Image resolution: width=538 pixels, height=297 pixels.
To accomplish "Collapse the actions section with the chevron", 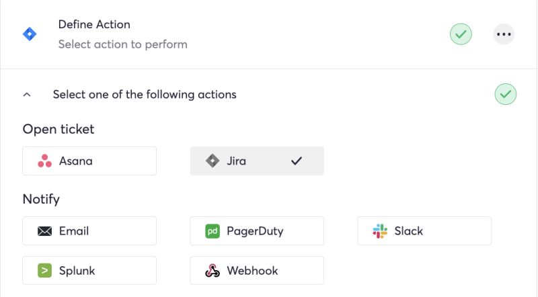I will tap(27, 95).
